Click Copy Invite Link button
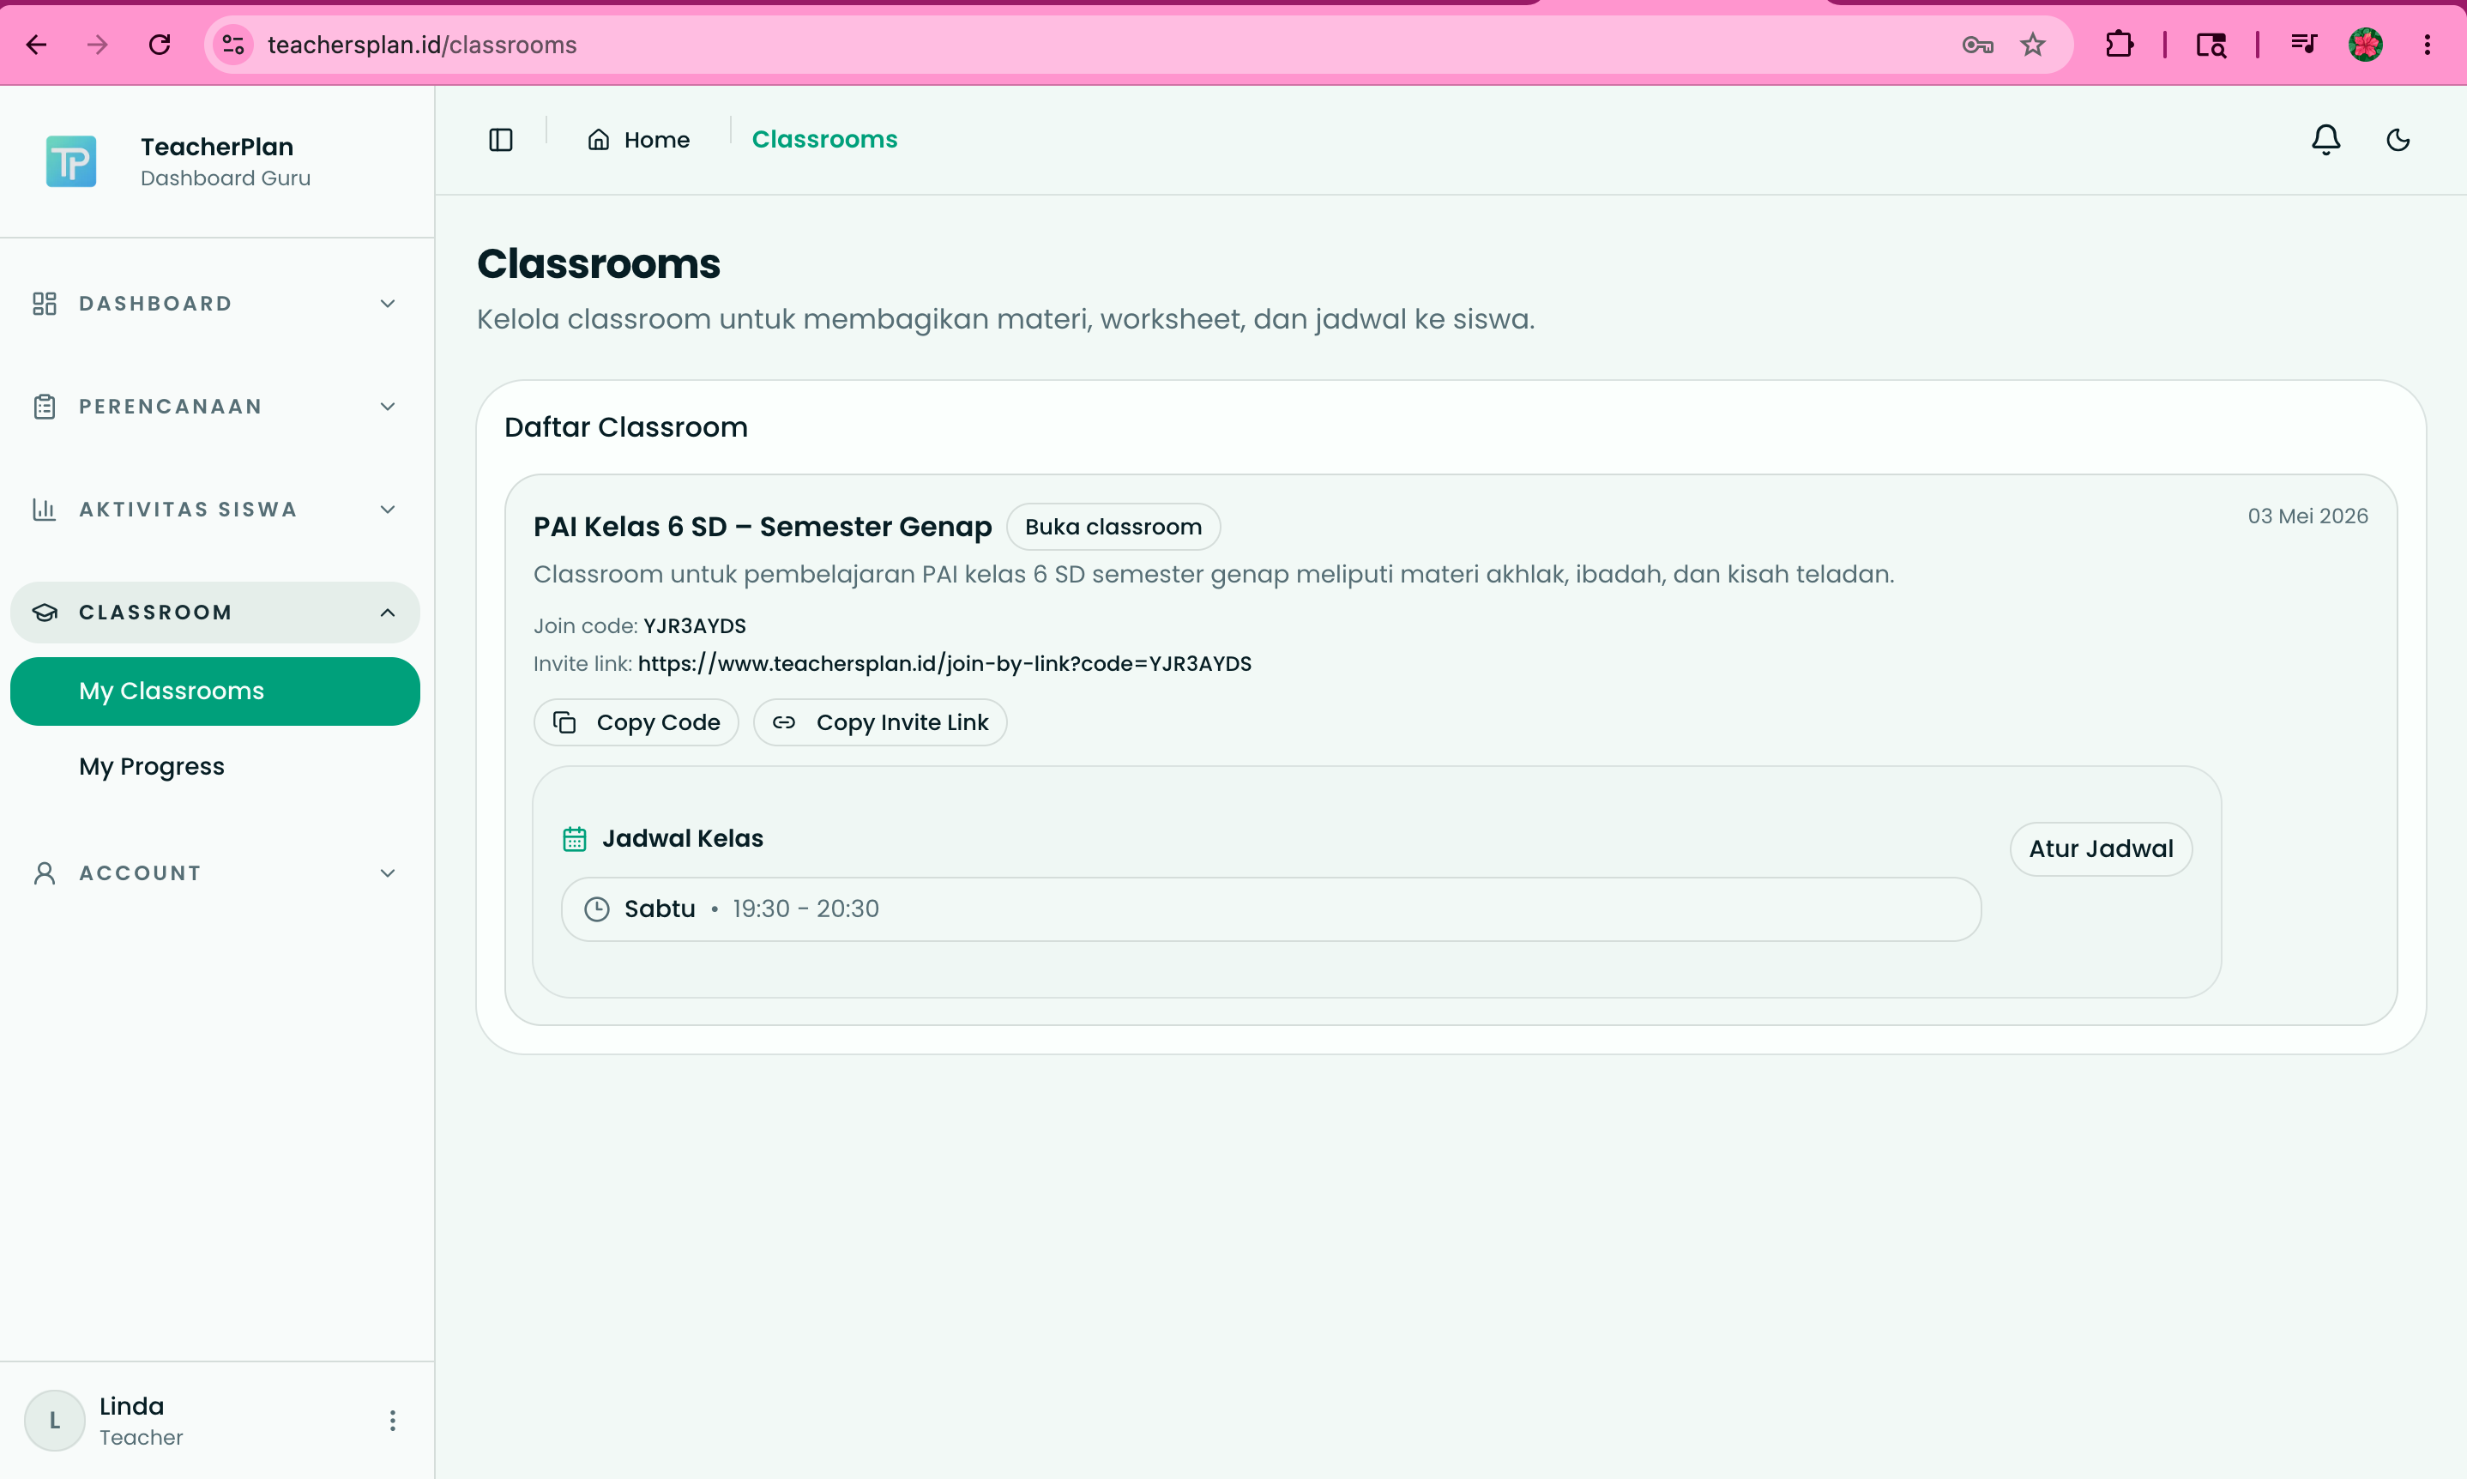 880,722
